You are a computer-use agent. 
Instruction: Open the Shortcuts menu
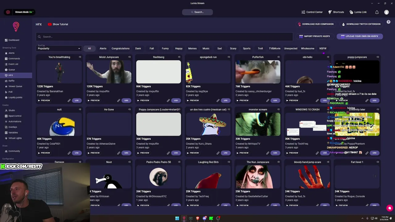click(336, 12)
